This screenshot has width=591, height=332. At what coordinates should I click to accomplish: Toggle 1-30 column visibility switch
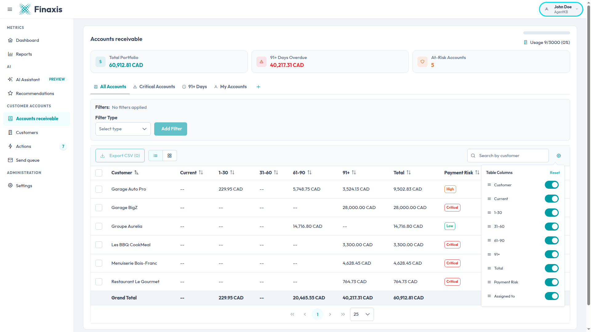[x=552, y=213]
